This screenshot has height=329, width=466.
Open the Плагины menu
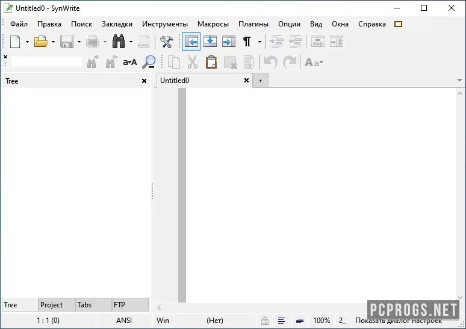[253, 24]
